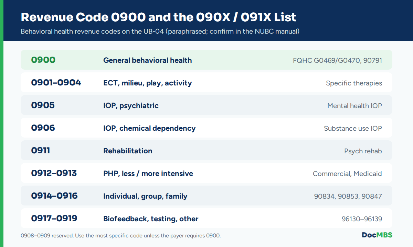Select 'Biofeedback, testing, other' description
Screen dimensions: 413x247
click(x=151, y=219)
